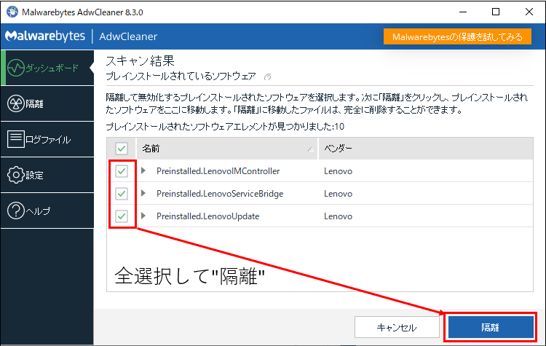Close the AdwCleaner window
The height and width of the screenshot is (346, 546).
529,12
